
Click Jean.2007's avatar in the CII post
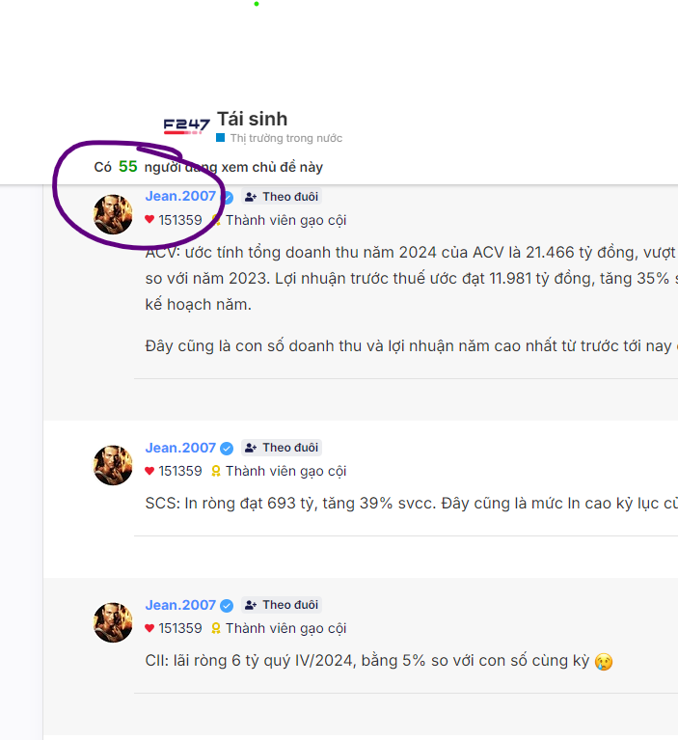(113, 622)
